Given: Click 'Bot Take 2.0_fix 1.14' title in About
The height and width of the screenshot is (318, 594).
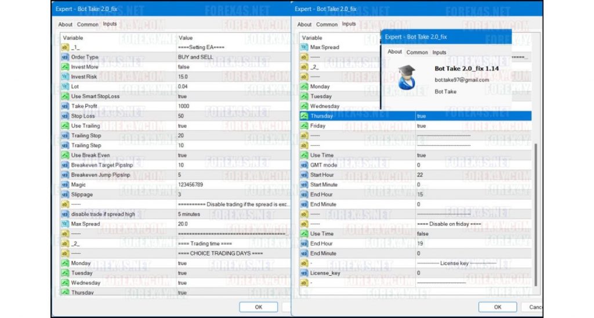Looking at the screenshot, I should tap(467, 69).
